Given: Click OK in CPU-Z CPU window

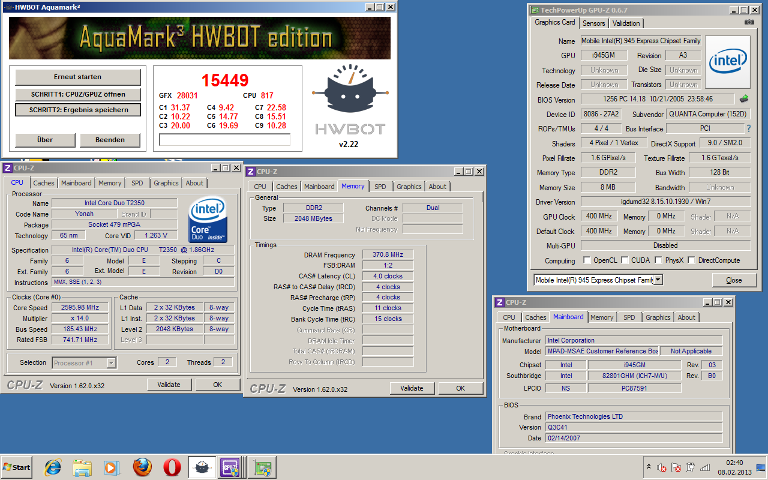Looking at the screenshot, I should click(x=218, y=385).
